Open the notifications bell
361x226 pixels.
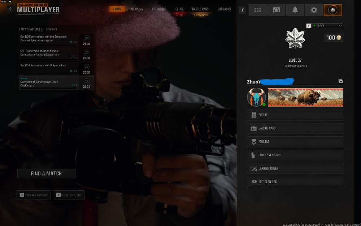point(295,10)
